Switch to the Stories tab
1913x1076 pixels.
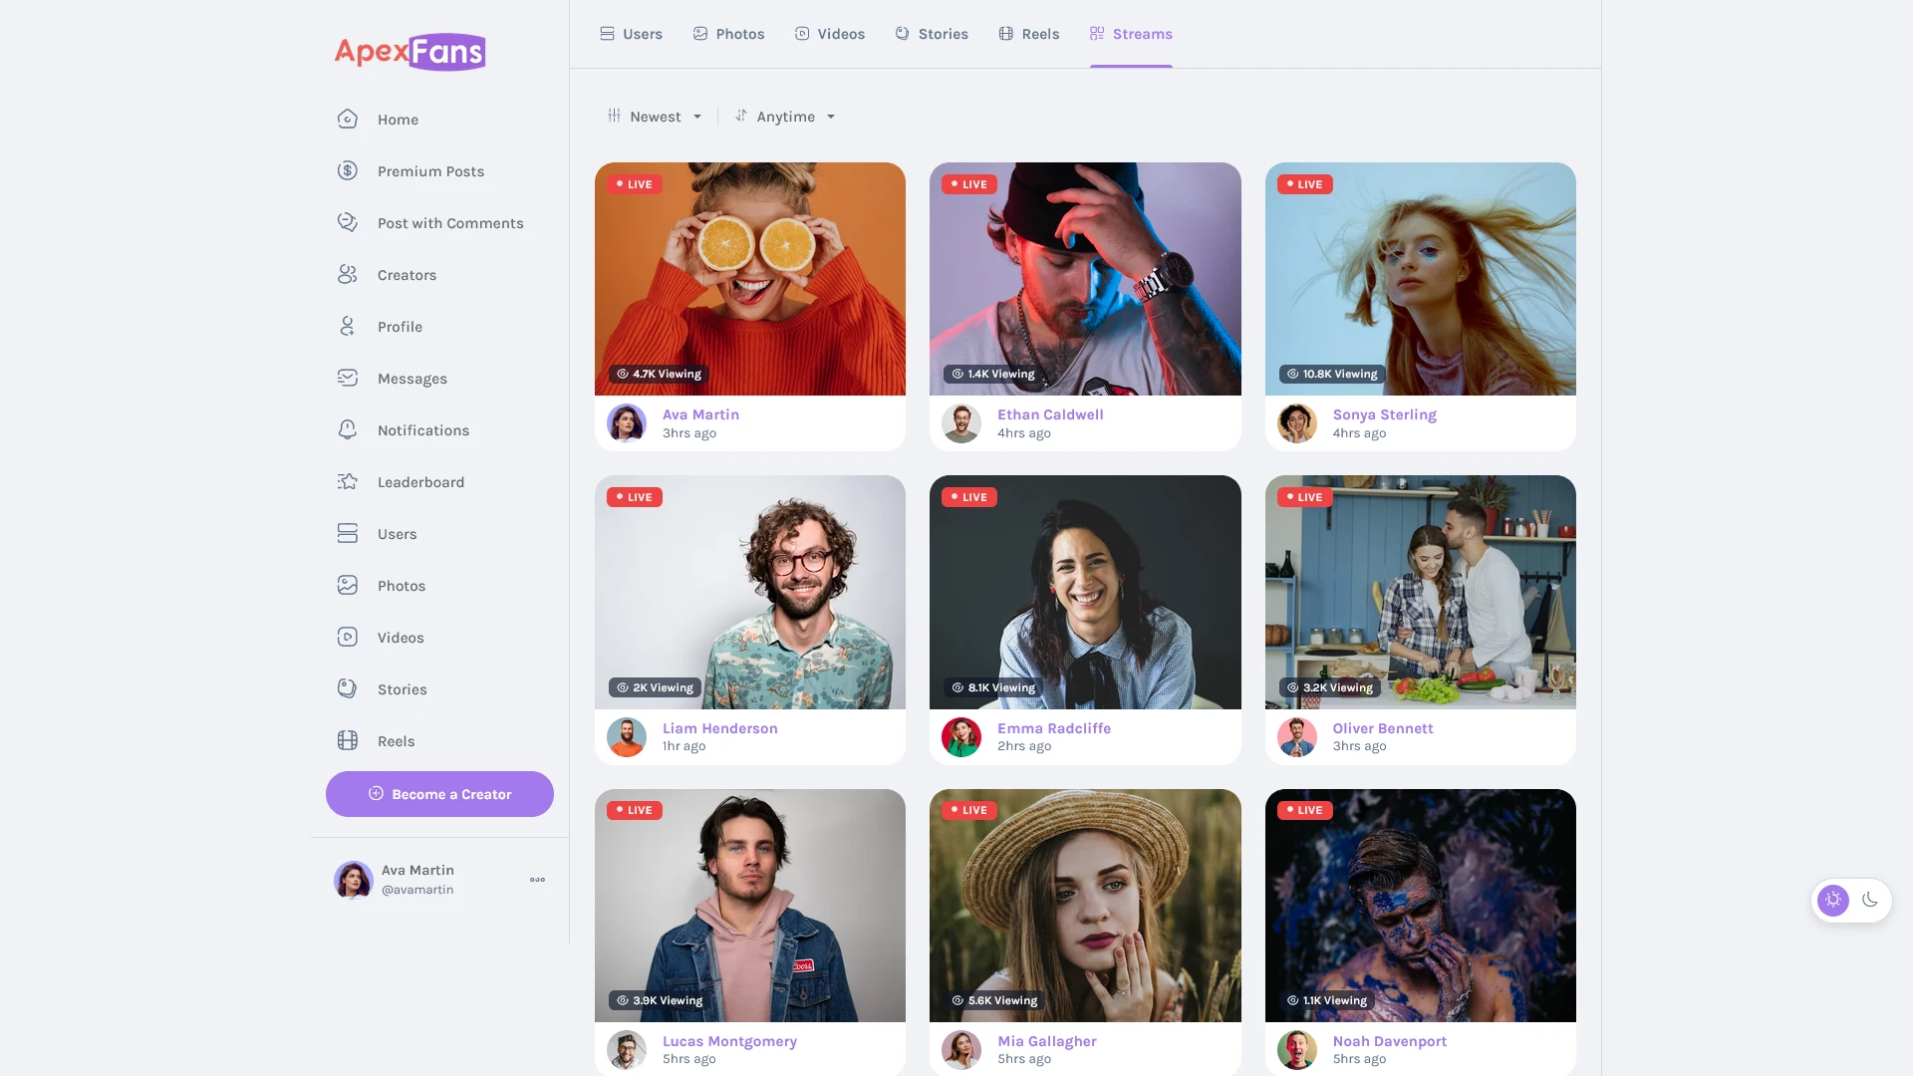pyautogui.click(x=932, y=34)
